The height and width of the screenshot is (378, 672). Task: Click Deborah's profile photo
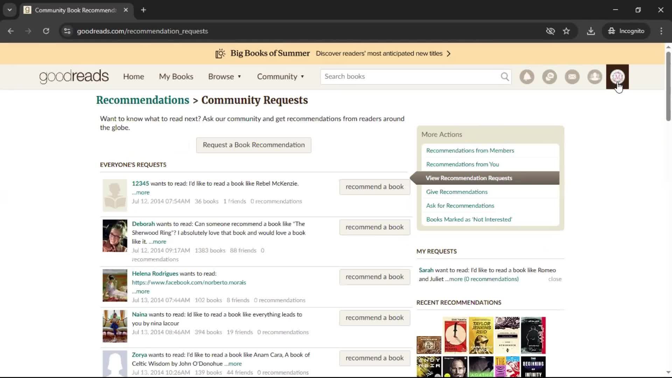click(x=115, y=236)
